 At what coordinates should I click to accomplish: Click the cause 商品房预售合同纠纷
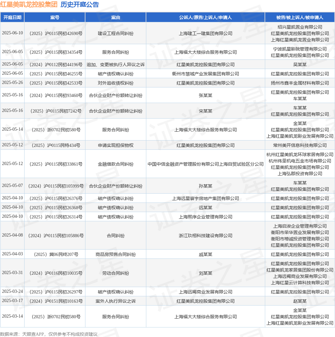coord(116,254)
